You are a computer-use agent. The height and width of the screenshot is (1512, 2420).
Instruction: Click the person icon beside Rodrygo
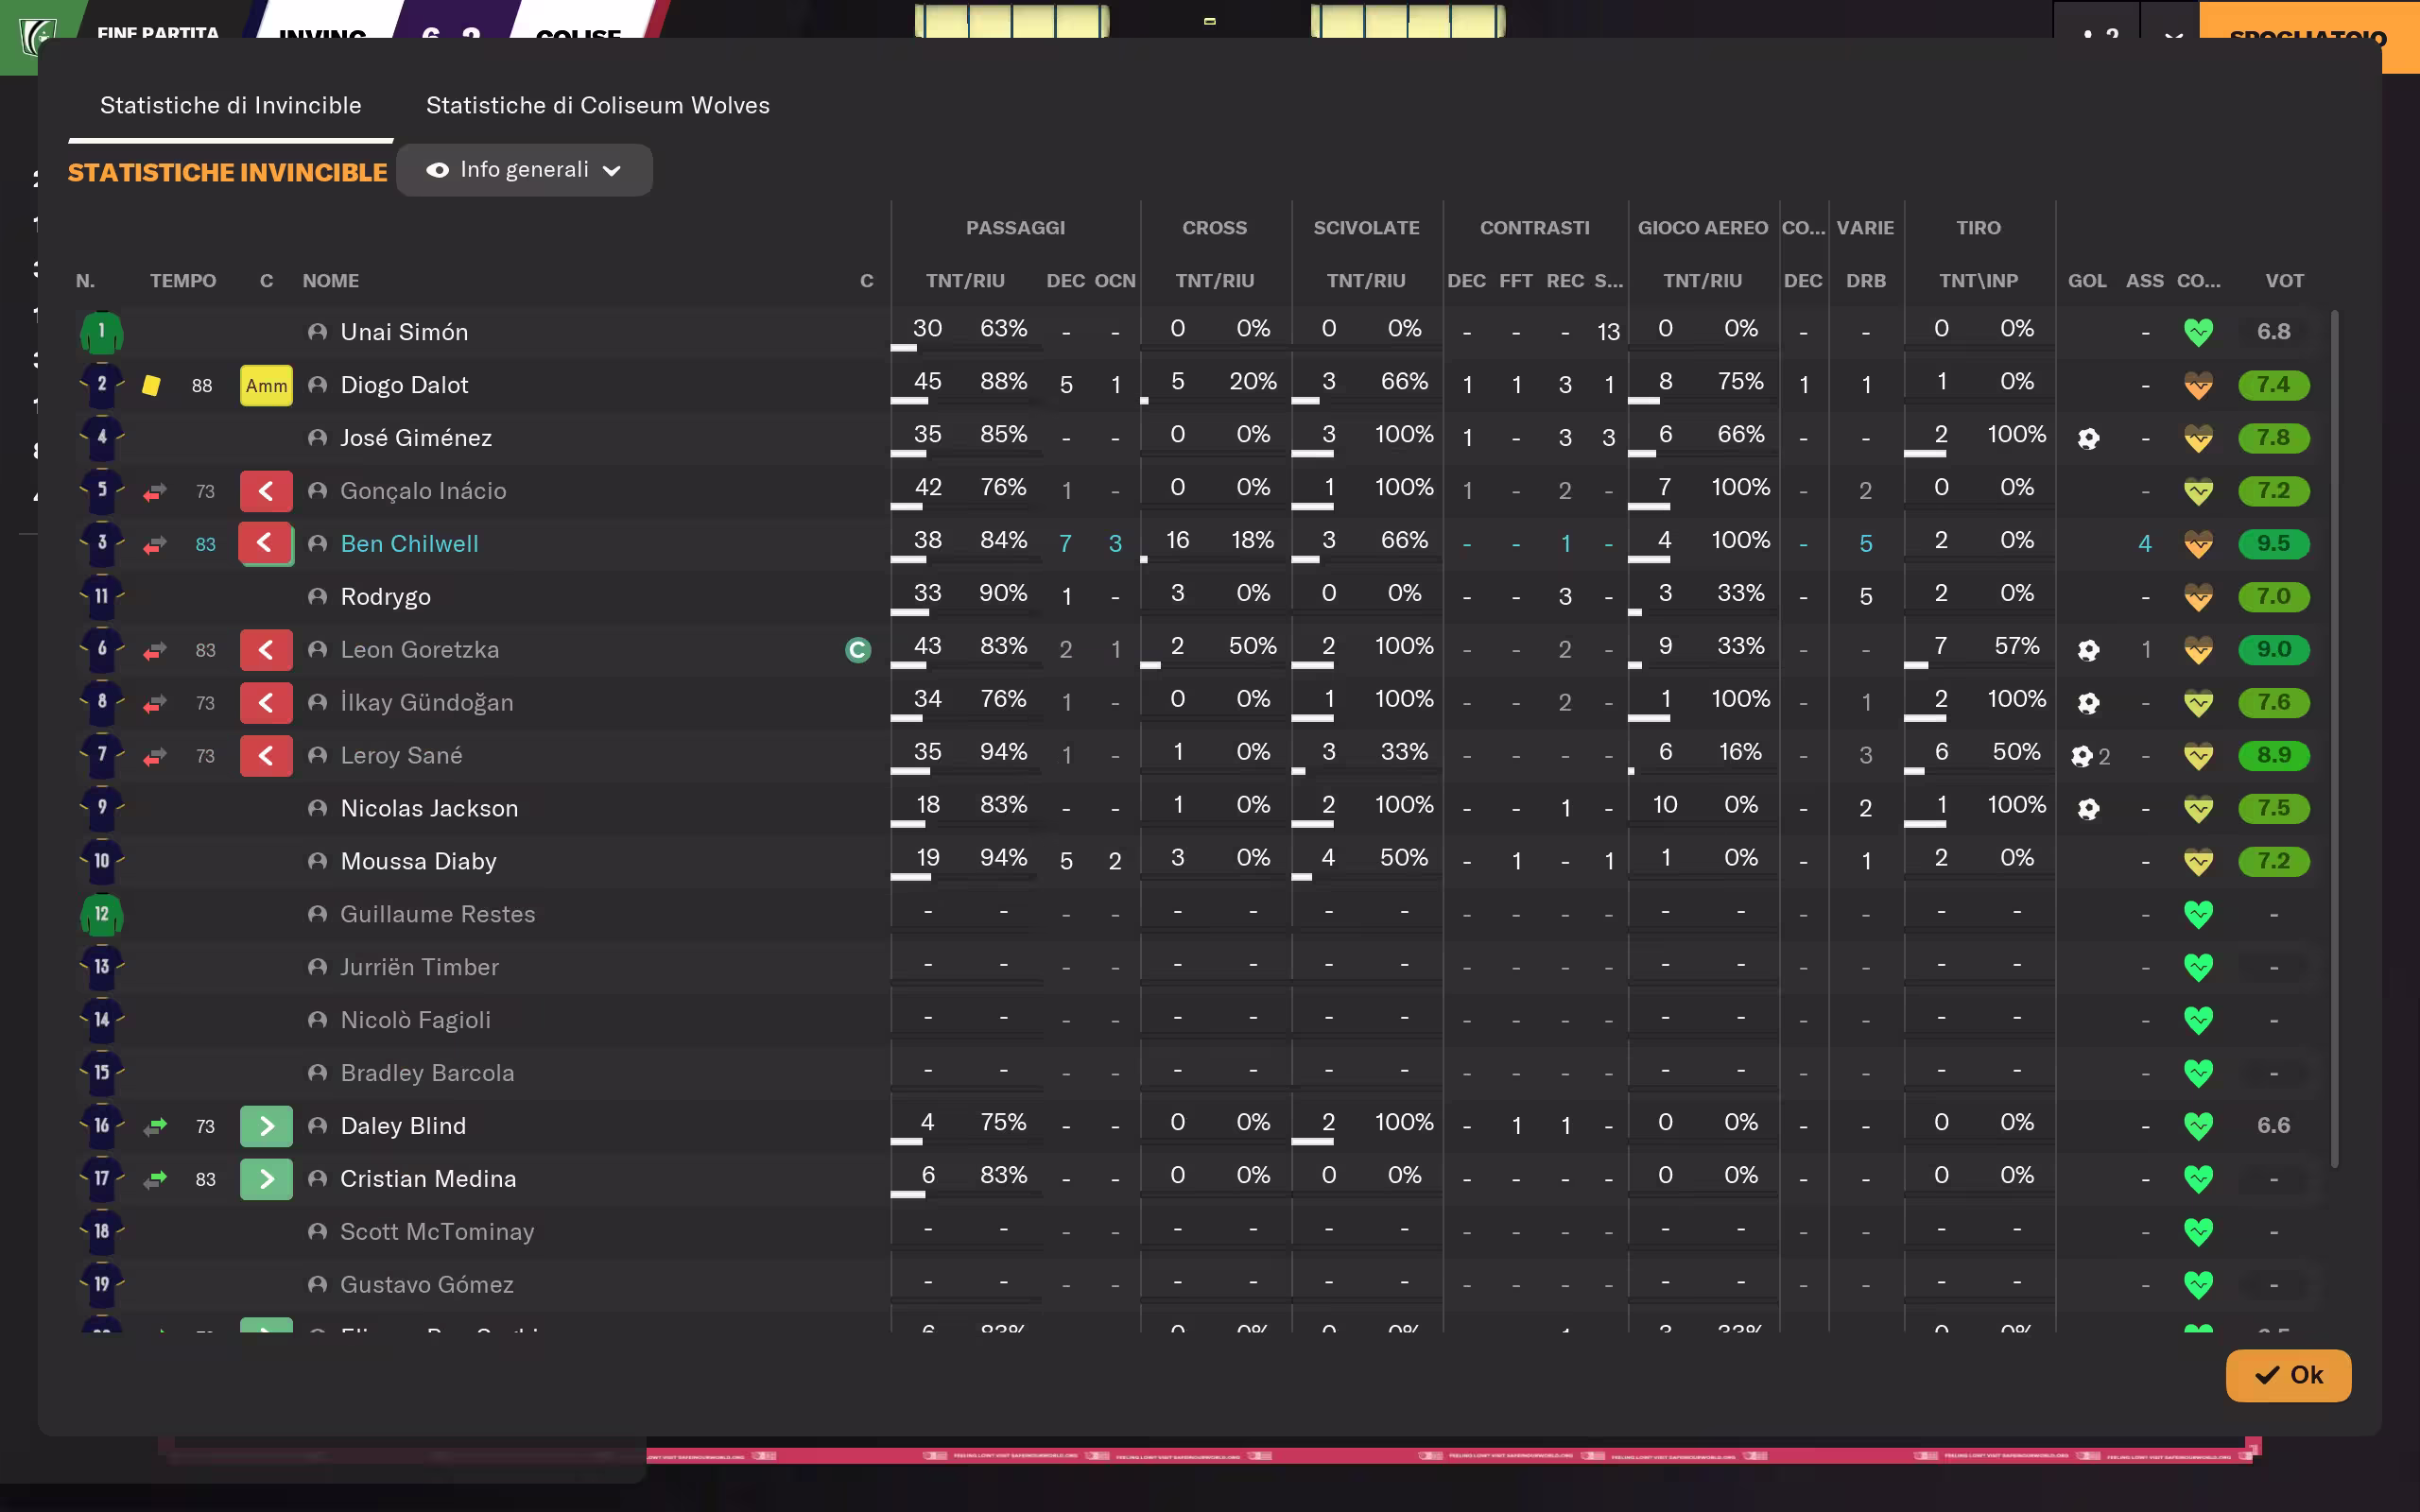pos(318,597)
